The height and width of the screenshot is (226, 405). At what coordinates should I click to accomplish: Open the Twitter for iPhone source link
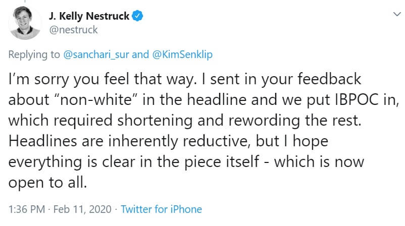(162, 209)
